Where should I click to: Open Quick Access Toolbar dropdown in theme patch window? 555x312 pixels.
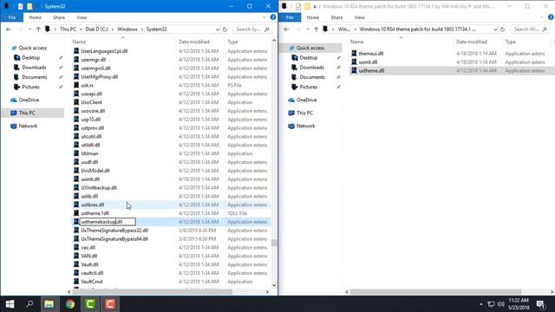coord(315,6)
